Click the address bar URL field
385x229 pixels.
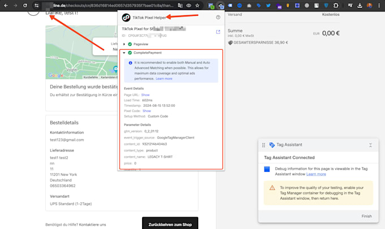pos(113,6)
